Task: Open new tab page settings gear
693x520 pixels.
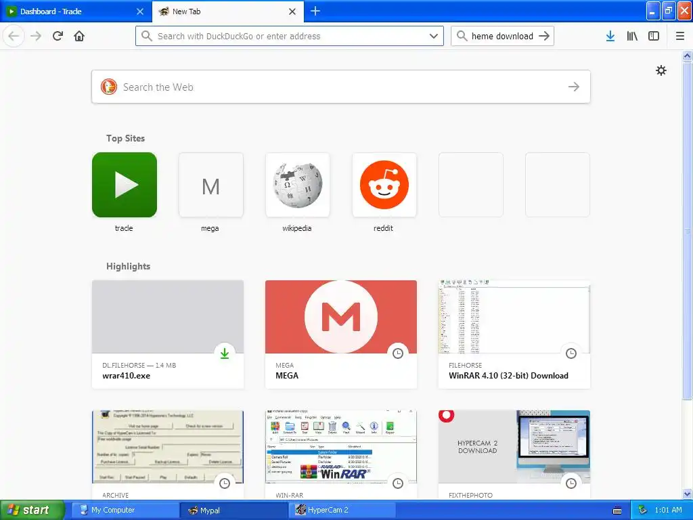Action: [x=661, y=70]
